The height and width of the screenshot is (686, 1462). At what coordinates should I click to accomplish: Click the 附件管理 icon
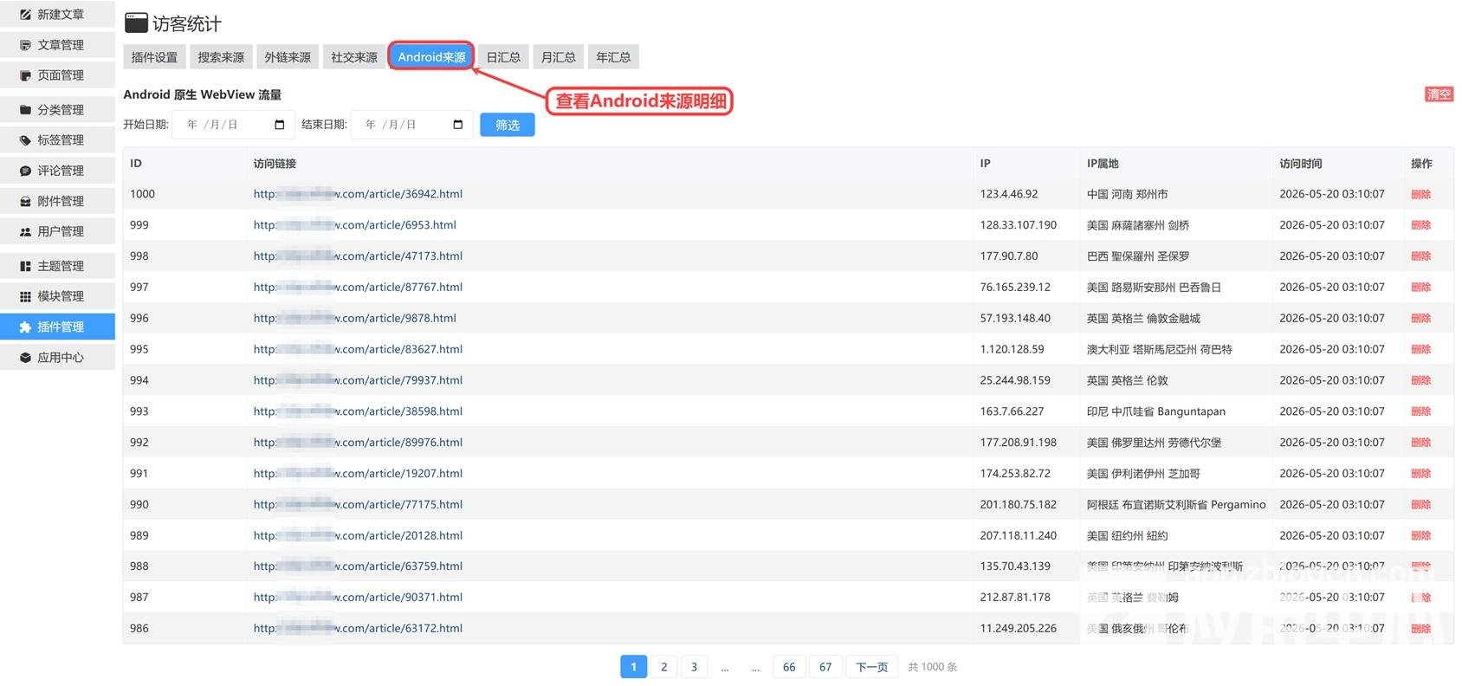pos(25,201)
